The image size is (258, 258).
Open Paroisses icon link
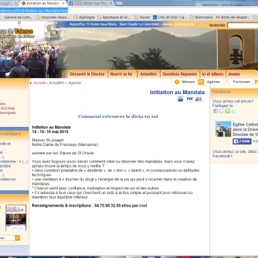[x=227, y=82]
